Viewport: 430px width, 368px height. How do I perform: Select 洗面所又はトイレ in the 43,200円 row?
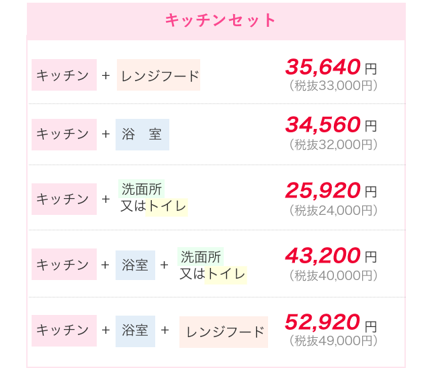212,265
